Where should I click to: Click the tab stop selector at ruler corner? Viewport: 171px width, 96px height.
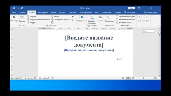pyautogui.click(x=11, y=29)
